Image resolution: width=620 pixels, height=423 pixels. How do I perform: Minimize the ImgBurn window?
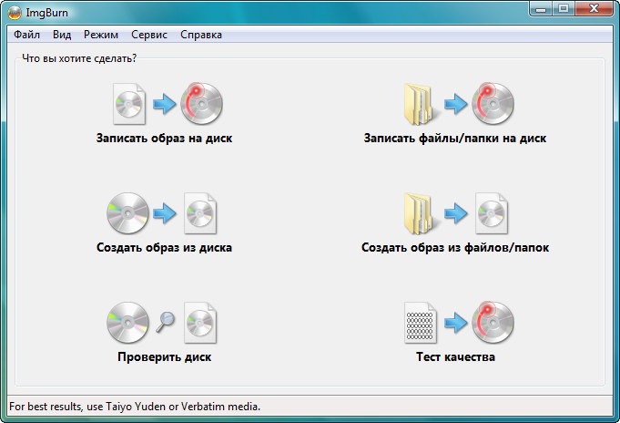543,9
